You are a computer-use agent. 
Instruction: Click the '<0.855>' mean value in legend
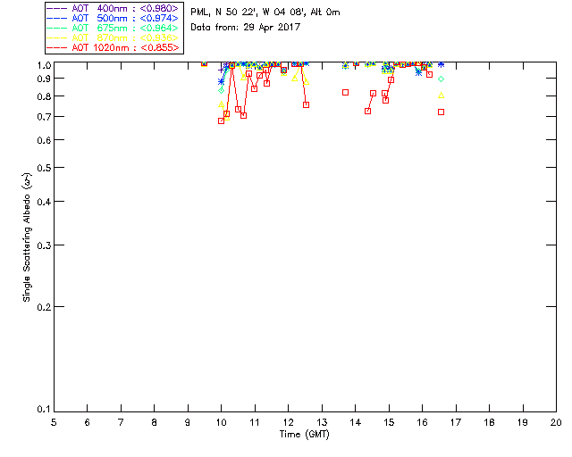[159, 47]
